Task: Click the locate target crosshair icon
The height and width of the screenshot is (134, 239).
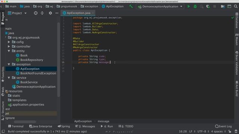Action: (x=36, y=13)
